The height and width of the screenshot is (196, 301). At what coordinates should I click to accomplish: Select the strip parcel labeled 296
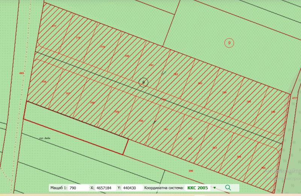191,171
